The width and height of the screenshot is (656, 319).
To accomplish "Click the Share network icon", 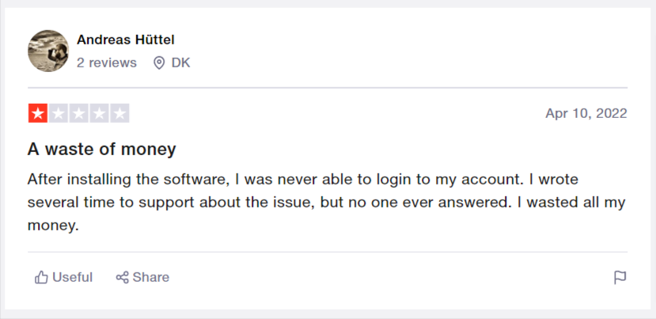I will coord(122,277).
